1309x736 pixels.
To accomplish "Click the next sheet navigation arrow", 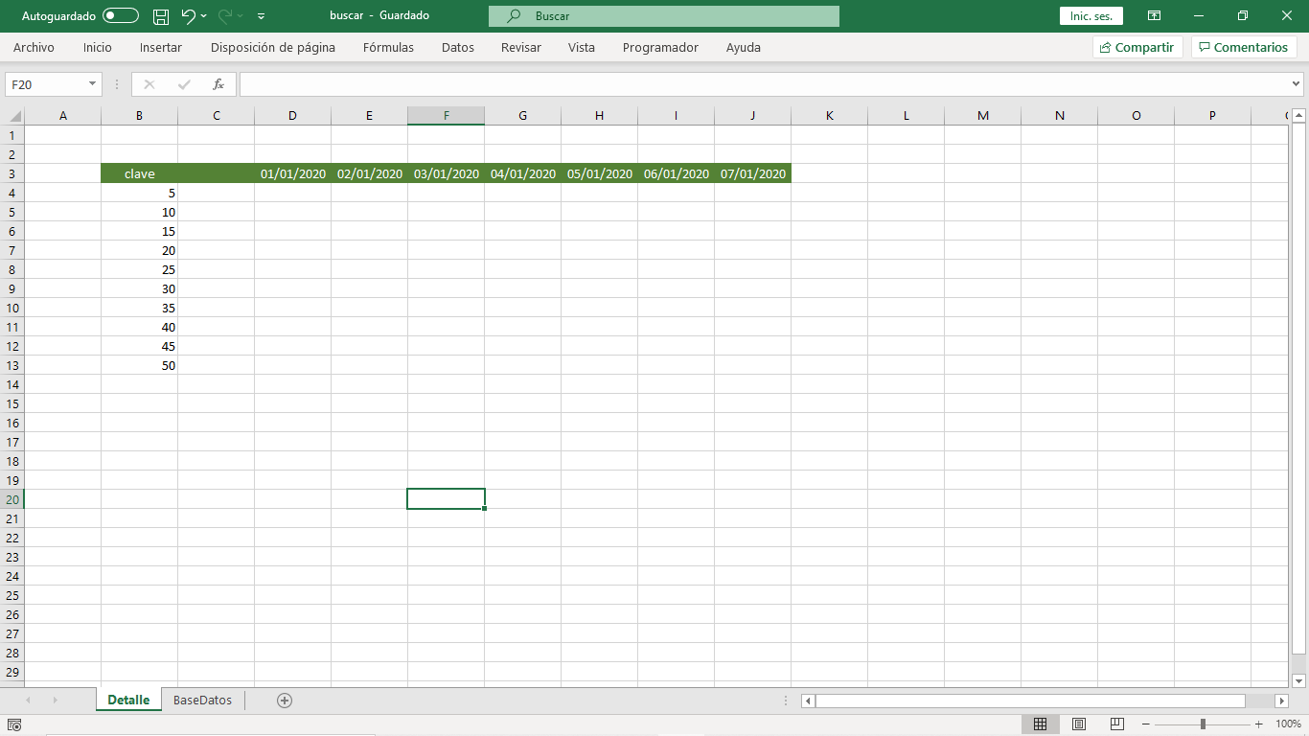I will pyautogui.click(x=55, y=701).
